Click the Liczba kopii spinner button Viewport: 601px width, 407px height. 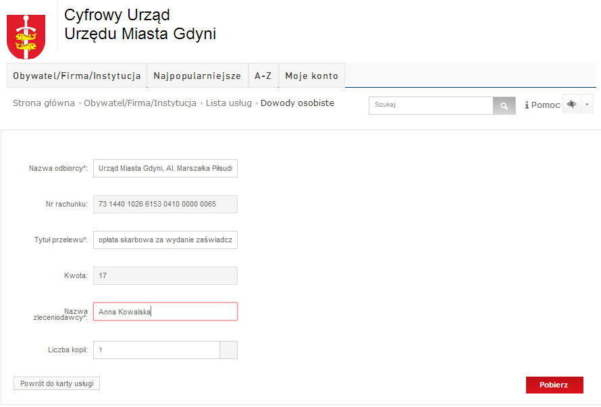[229, 350]
